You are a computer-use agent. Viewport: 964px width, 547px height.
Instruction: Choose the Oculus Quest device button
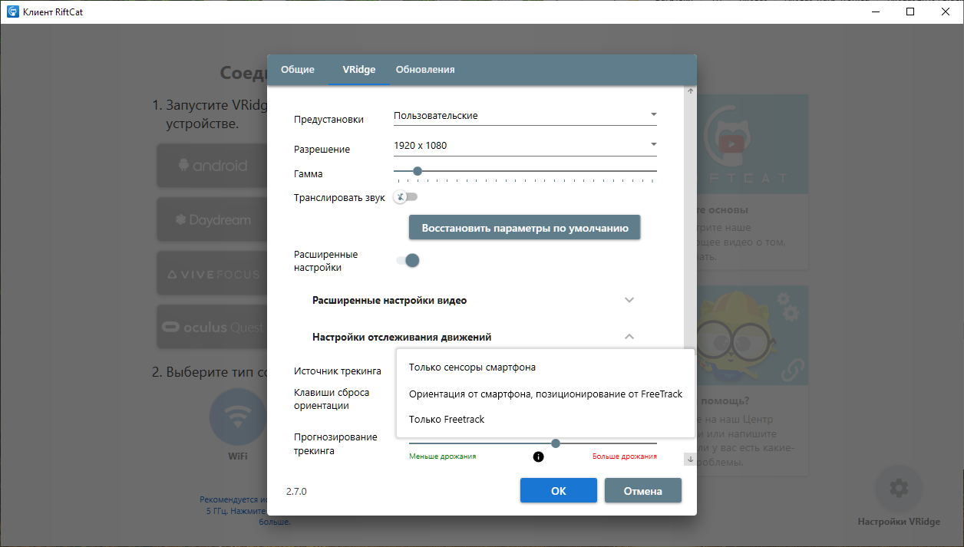coord(213,327)
